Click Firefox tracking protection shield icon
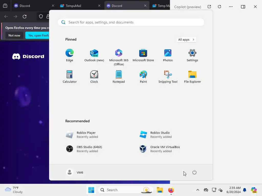The image size is (262, 196). pyautogui.click(x=41, y=16)
